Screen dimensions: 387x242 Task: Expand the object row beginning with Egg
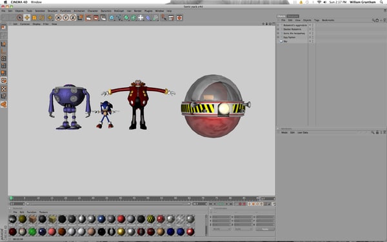[278, 37]
